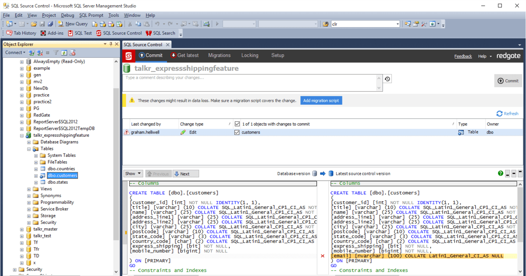
Task: Click the SQL Test toolbar icon
Action: (x=70, y=33)
